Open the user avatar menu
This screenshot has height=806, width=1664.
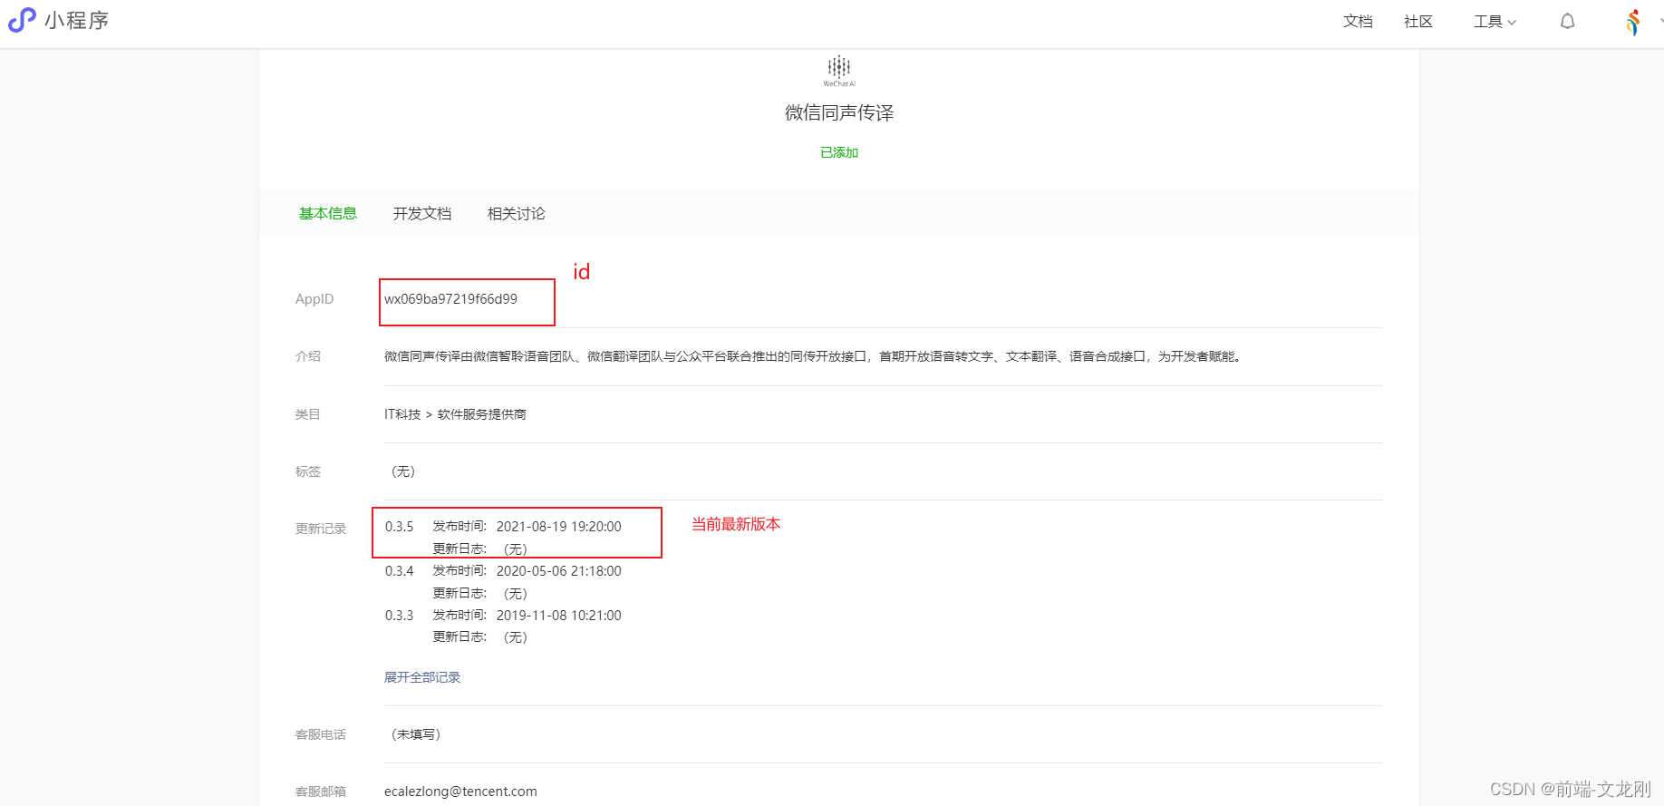(1633, 22)
